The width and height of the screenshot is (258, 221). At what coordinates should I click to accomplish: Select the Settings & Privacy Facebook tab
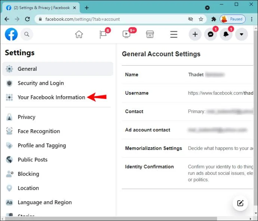coord(40,8)
